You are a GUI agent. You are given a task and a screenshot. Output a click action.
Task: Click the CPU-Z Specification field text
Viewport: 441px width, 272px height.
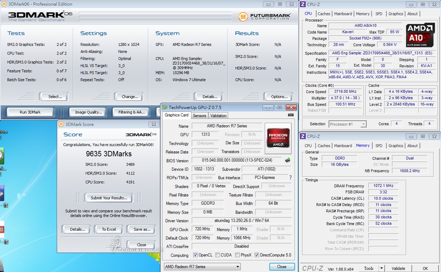point(382,53)
